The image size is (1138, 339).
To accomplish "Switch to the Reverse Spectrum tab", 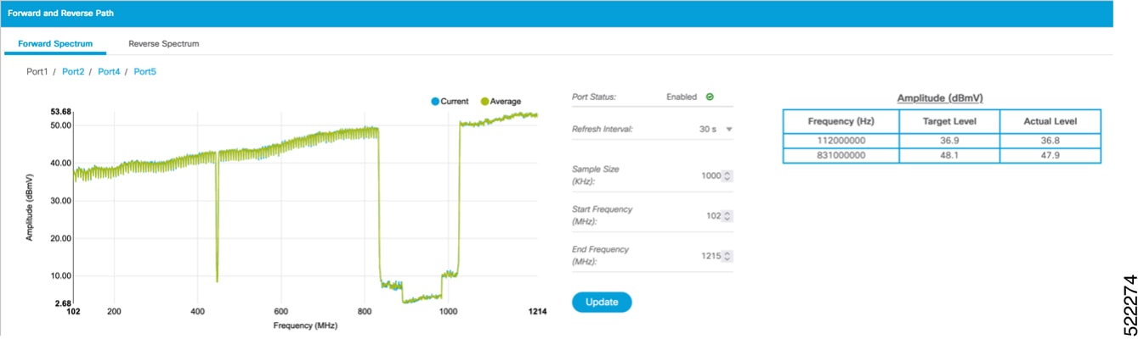I will 163,43.
